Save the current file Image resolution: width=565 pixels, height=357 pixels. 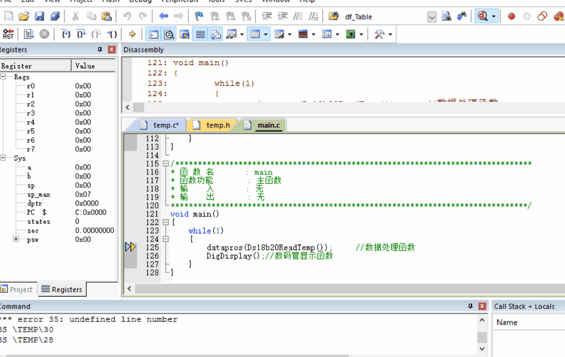tap(39, 16)
